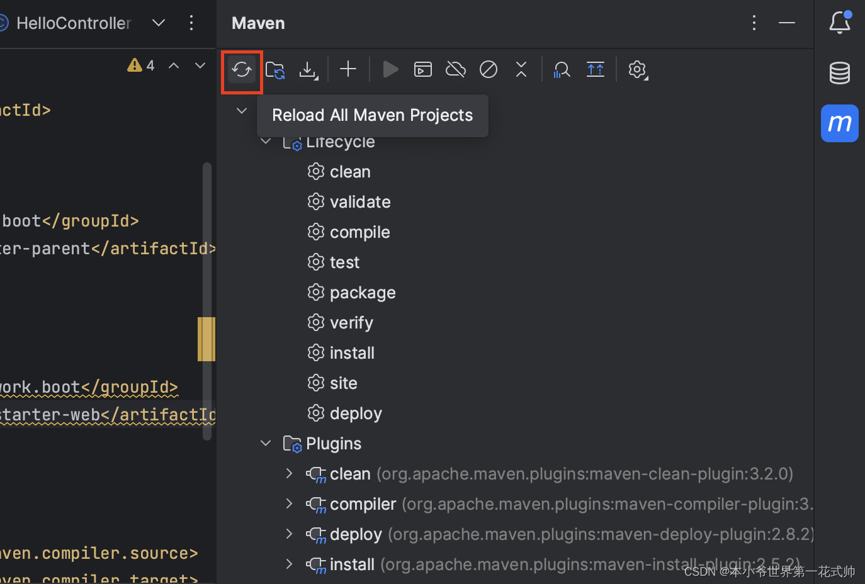Select maven-install-plugin row

[x=515, y=564]
